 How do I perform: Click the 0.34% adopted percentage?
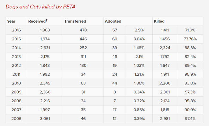[139, 92]
